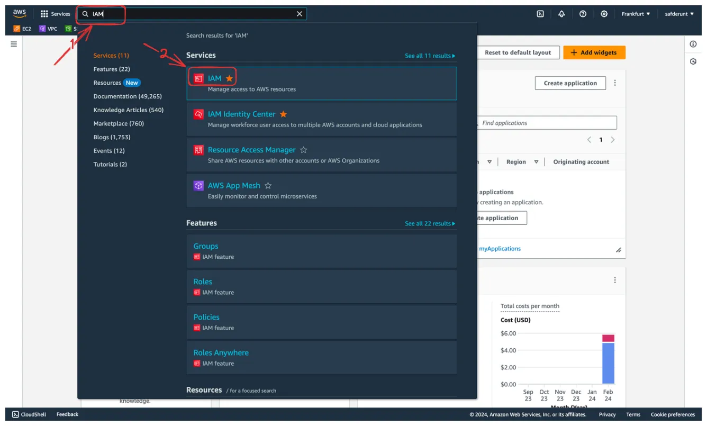Image resolution: width=707 pixels, height=426 pixels.
Task: Click the AWS logo home icon
Action: 20,14
